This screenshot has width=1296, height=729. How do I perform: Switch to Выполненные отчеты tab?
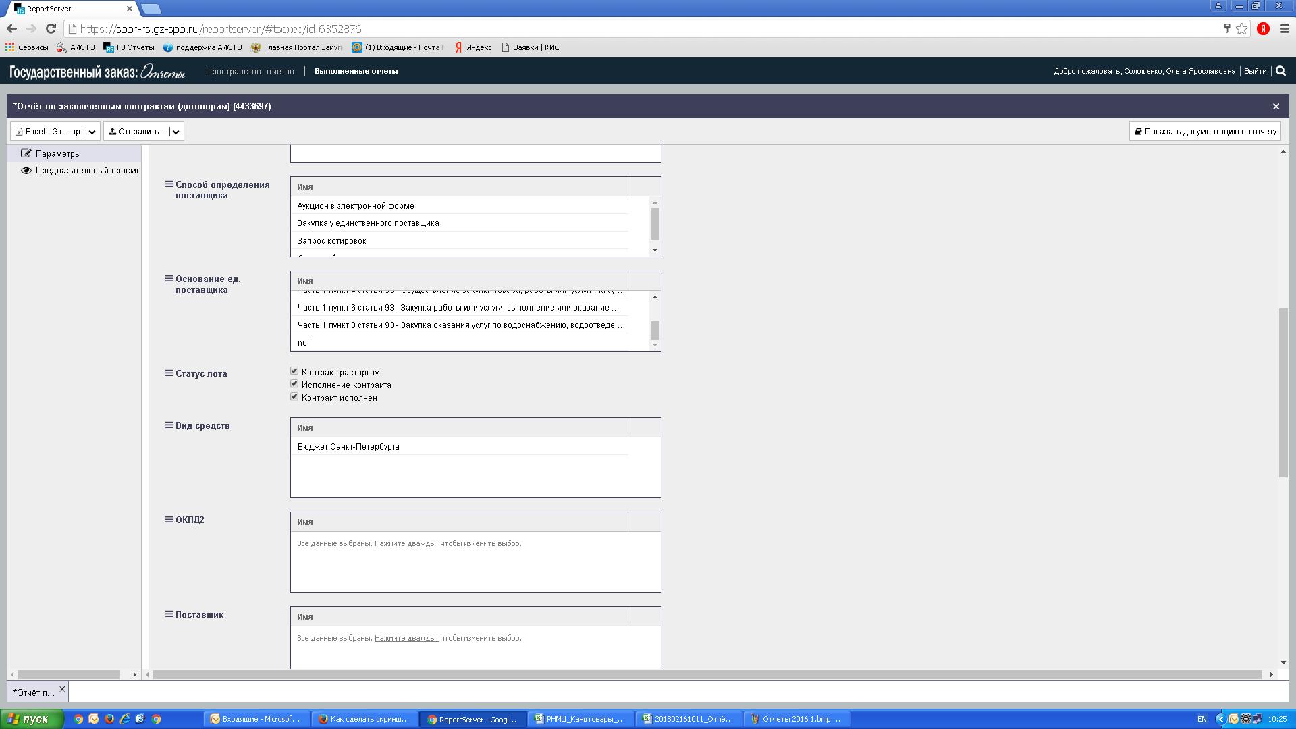356,71
